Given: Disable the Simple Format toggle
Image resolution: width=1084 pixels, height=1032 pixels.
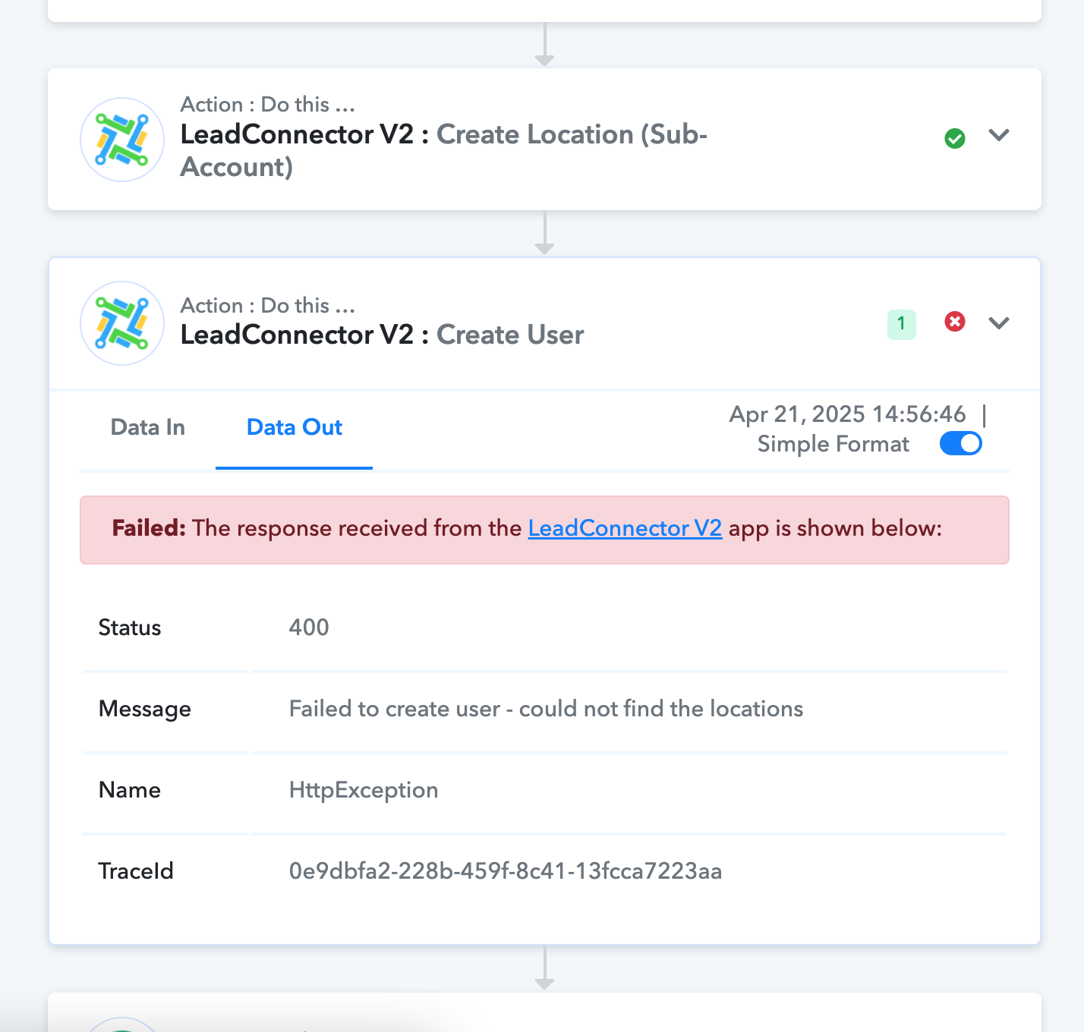Looking at the screenshot, I should pos(961,443).
